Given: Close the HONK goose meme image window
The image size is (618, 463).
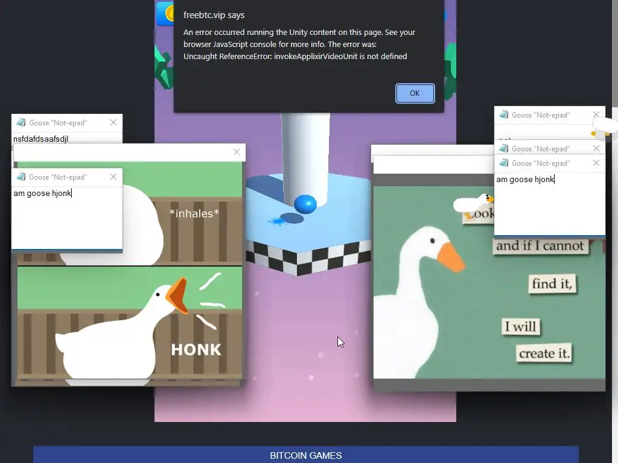Looking at the screenshot, I should click(237, 152).
